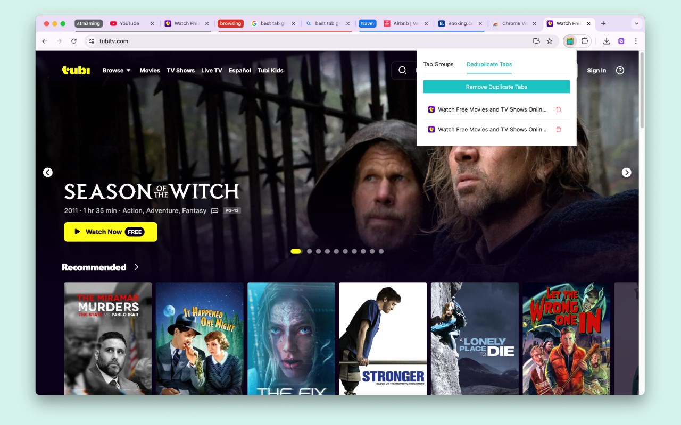Open the Recommended heading link
681x425 pixels.
point(94,267)
